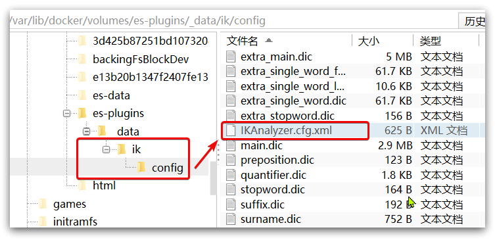Click the extra_single_word.dic file icon

click(231, 101)
